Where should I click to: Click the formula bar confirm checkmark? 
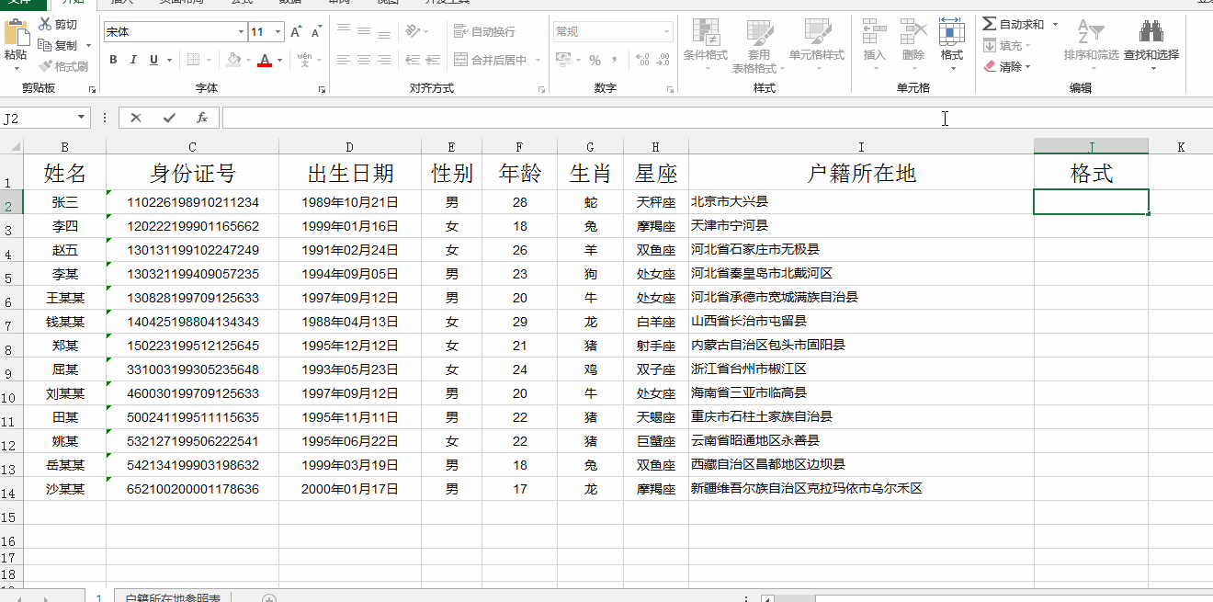(169, 118)
